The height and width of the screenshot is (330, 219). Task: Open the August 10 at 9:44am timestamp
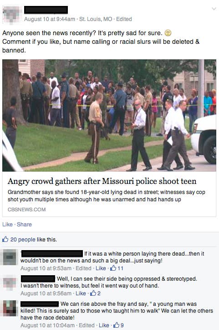tap(50, 19)
